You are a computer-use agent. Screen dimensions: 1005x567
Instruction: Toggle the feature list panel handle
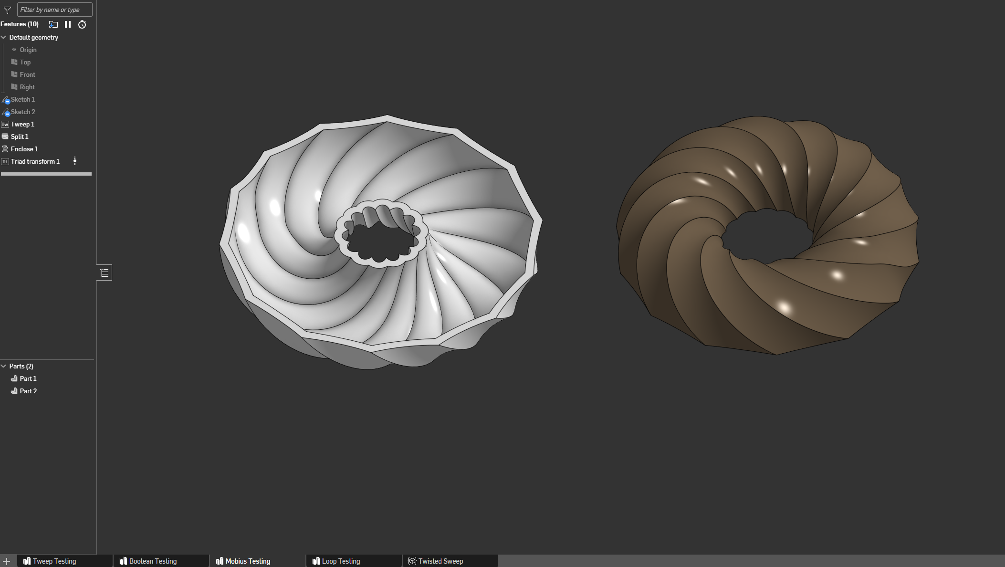105,273
